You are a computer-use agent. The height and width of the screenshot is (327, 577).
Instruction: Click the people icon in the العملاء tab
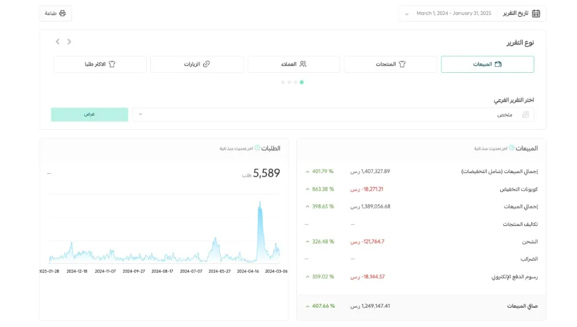[x=303, y=64]
